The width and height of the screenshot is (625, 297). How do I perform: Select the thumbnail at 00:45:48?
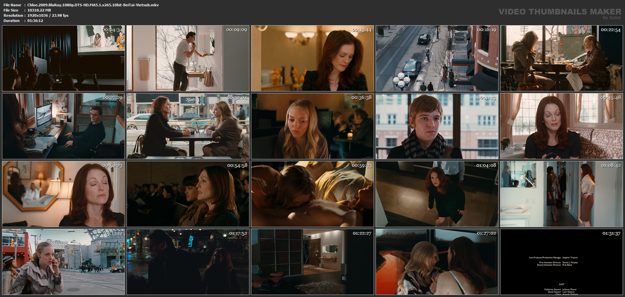click(x=562, y=126)
